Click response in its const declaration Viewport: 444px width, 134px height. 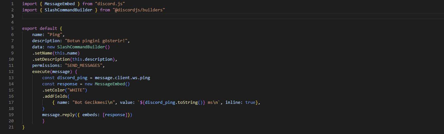tap(67, 84)
